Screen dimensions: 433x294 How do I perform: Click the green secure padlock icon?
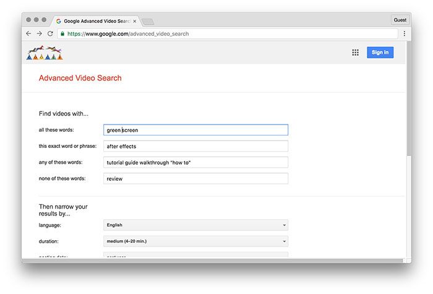point(62,33)
